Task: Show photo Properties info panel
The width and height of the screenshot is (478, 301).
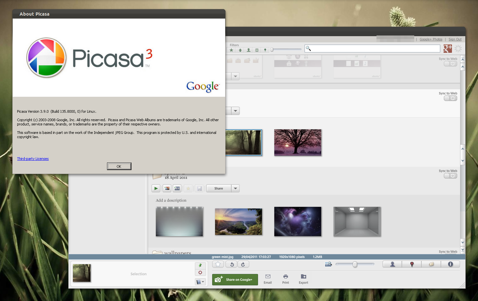Action: tap(450, 264)
